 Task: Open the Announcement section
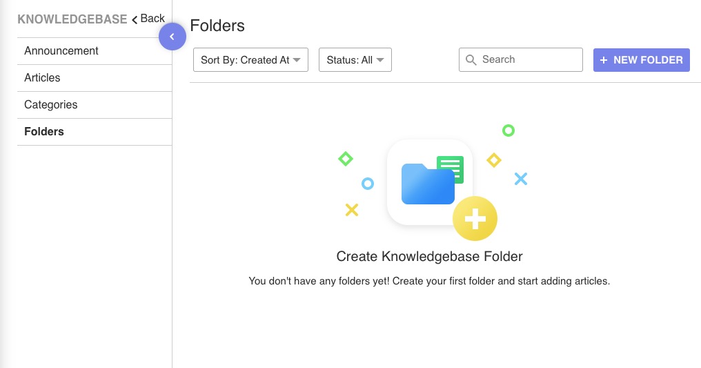pyautogui.click(x=95, y=51)
